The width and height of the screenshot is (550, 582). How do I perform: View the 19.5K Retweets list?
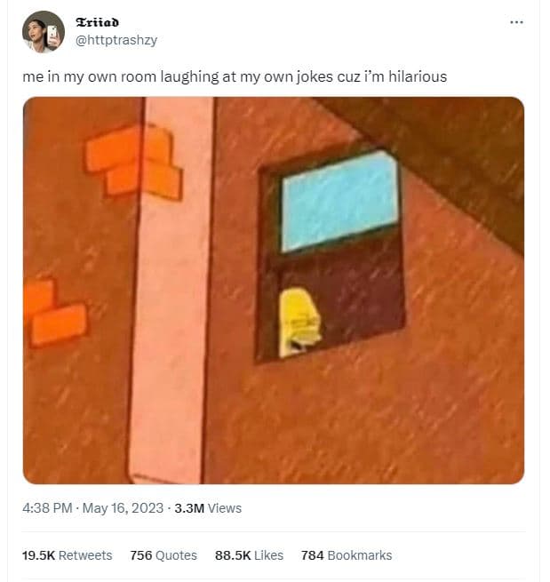point(68,555)
